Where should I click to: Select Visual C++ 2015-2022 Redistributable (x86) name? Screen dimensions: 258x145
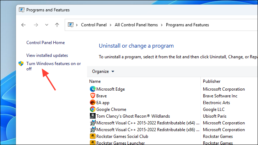148,130
